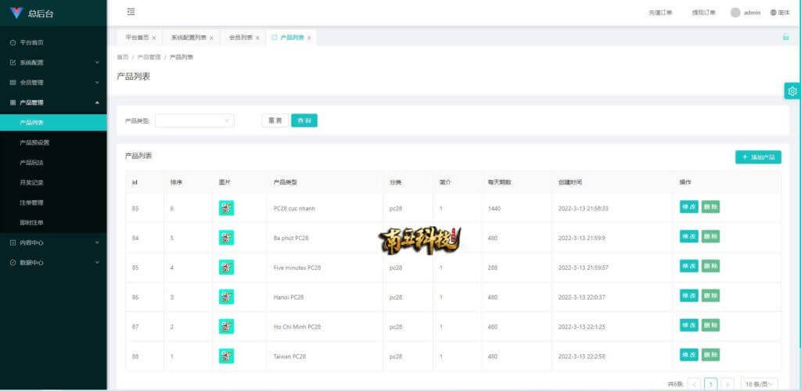Image resolution: width=801 pixels, height=391 pixels.
Task: Open the teal settings gear panel
Action: tap(792, 91)
